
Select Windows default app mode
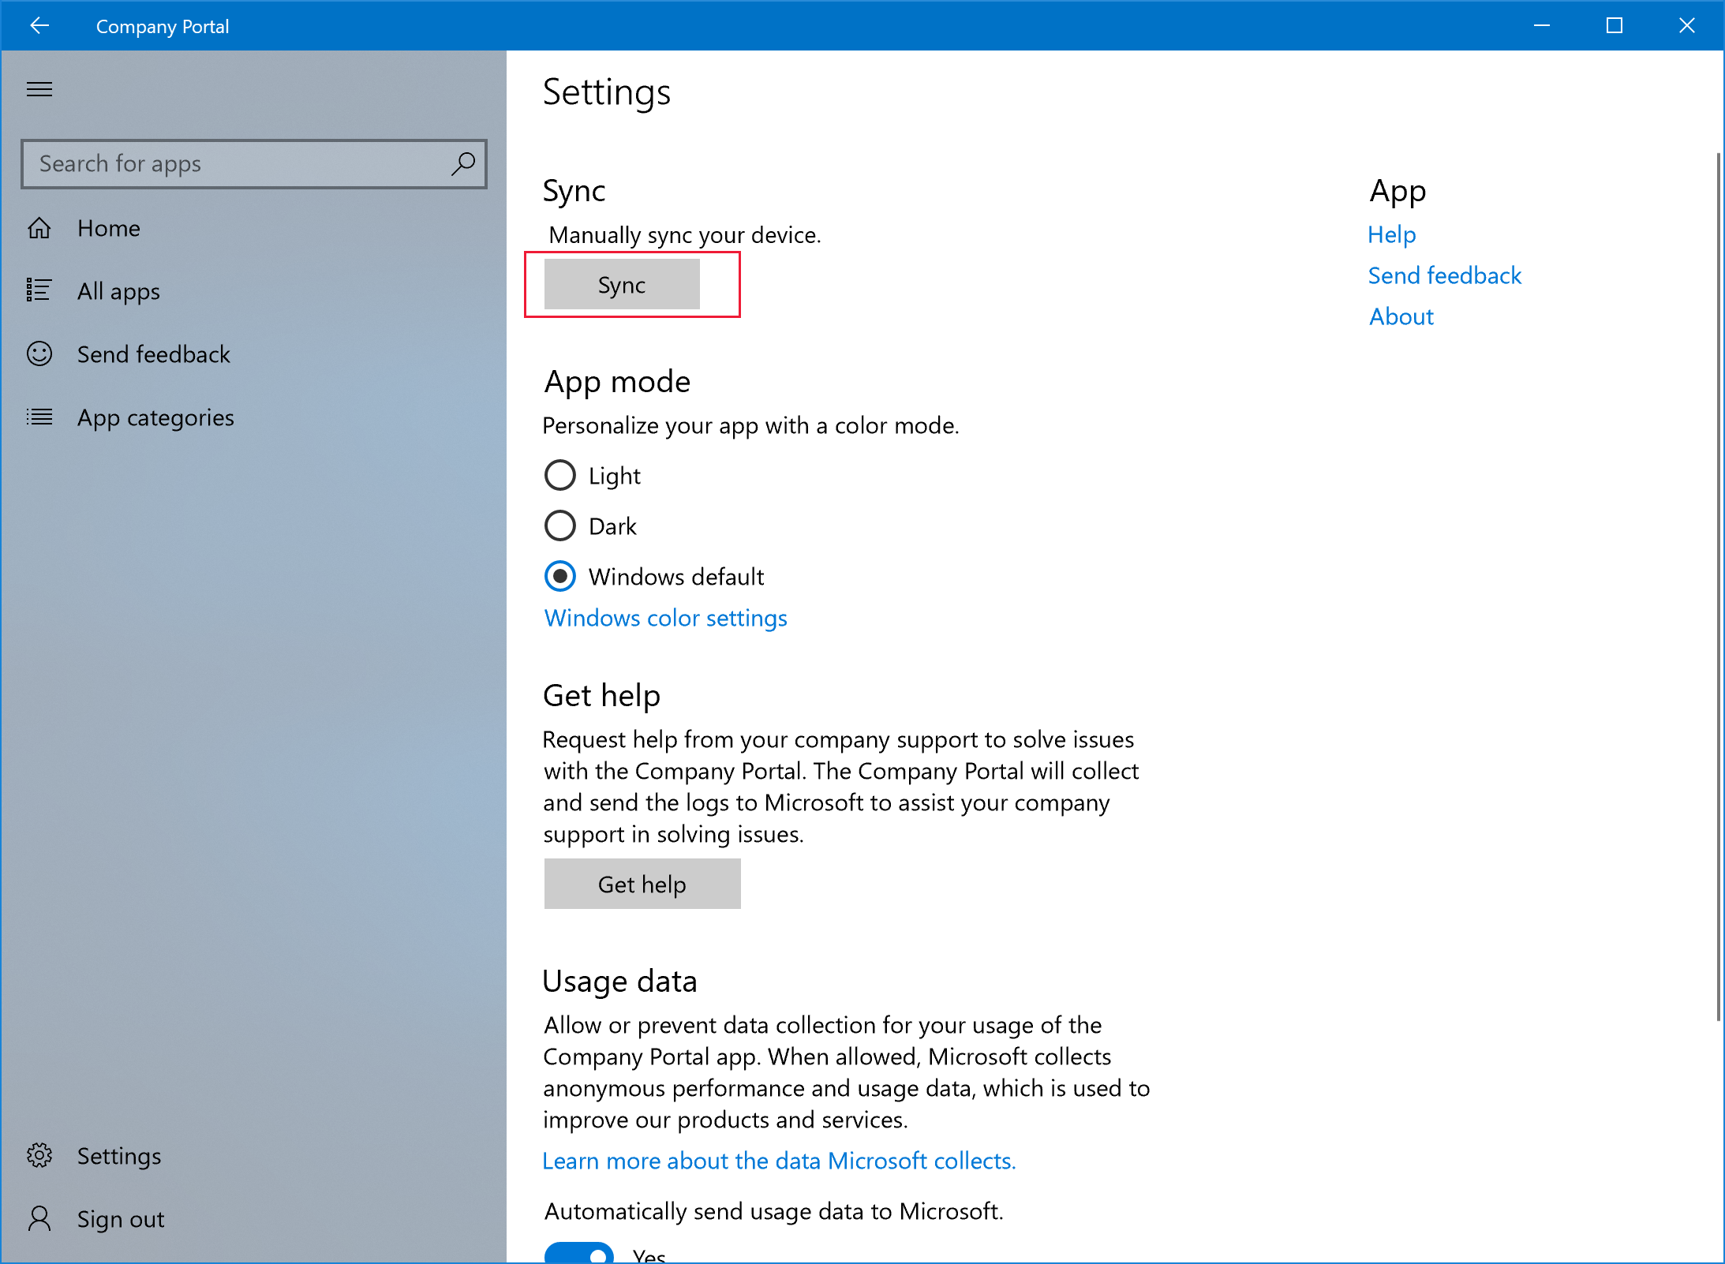click(x=559, y=577)
